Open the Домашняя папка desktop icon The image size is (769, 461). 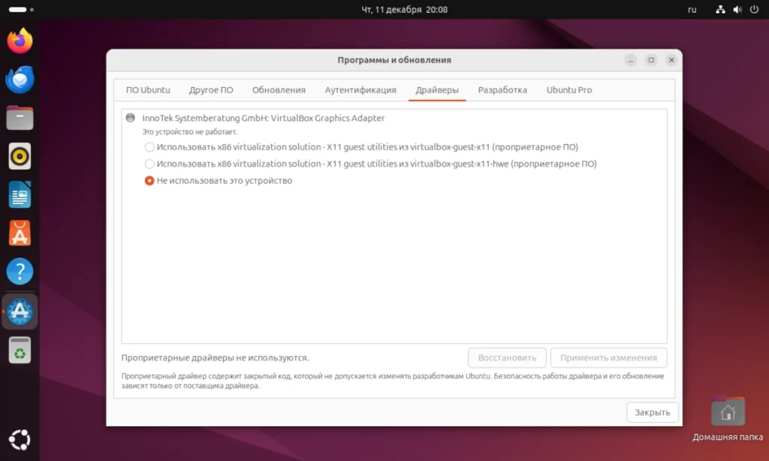(x=728, y=420)
